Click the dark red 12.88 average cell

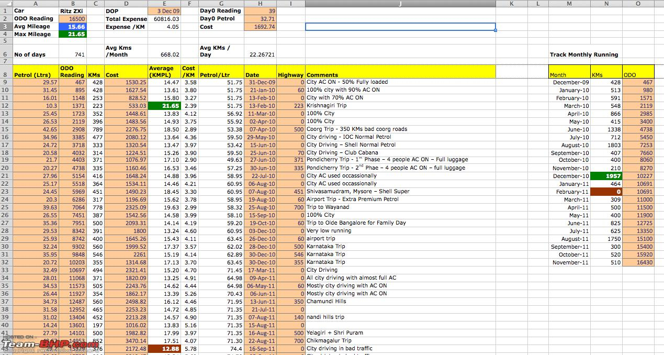(x=164, y=349)
